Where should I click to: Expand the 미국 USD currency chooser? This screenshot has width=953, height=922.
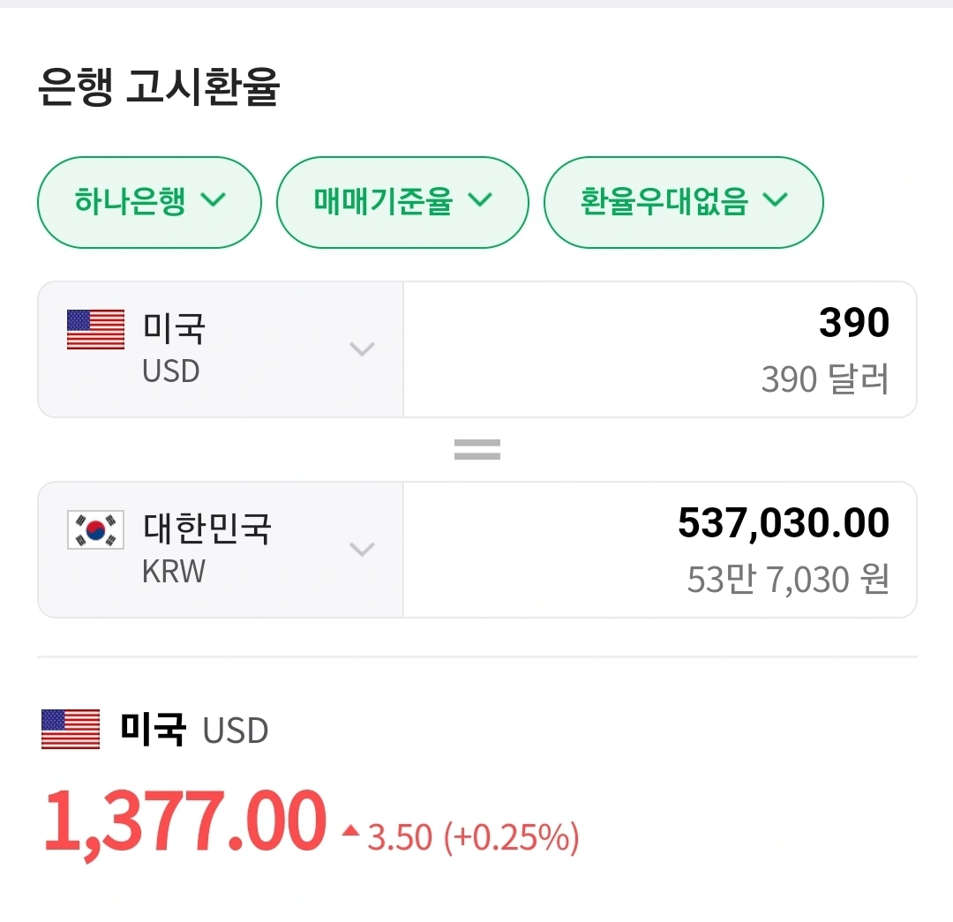pos(362,349)
